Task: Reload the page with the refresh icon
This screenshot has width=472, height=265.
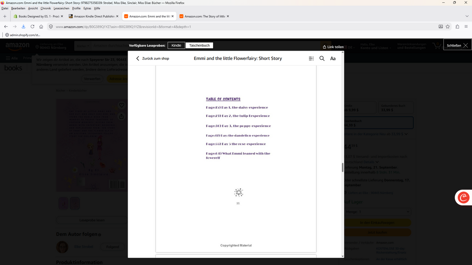Action: tap(32, 27)
